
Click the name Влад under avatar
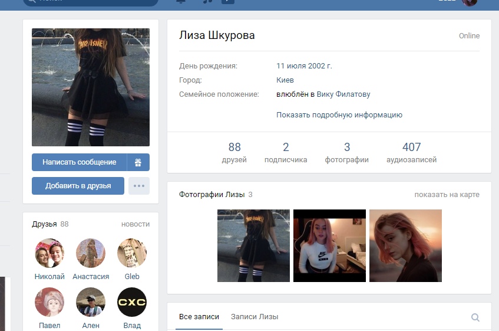[132, 325]
